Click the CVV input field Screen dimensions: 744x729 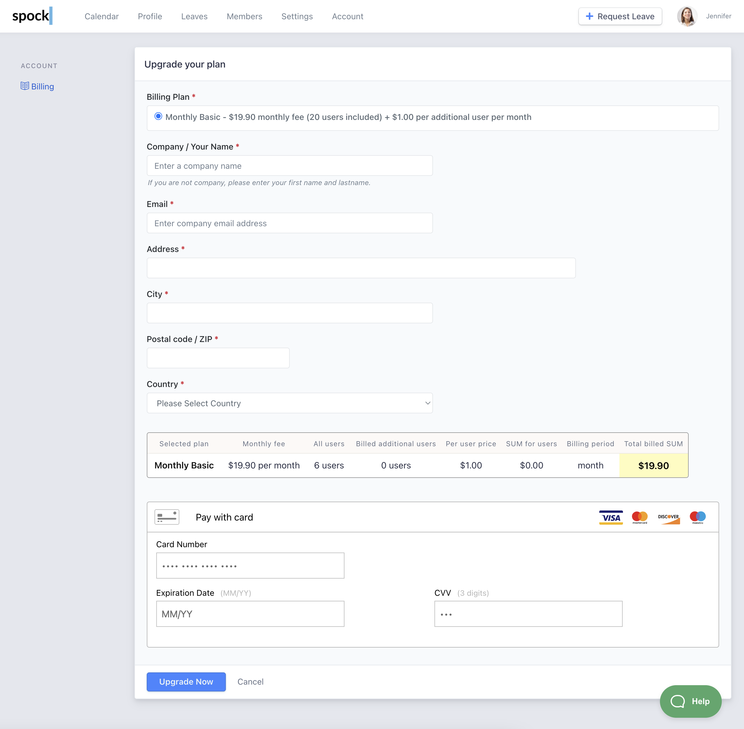coord(528,614)
